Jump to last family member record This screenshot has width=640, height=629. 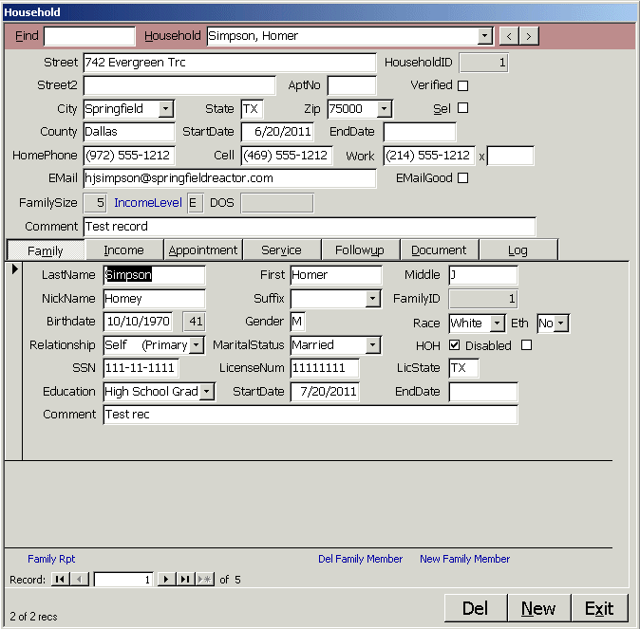[185, 579]
